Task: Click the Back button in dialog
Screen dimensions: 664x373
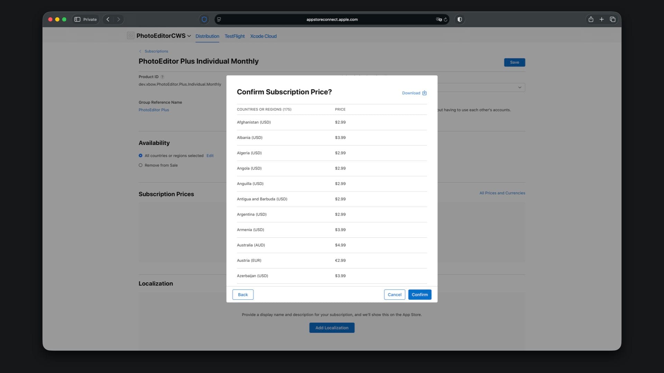Action: [243, 295]
